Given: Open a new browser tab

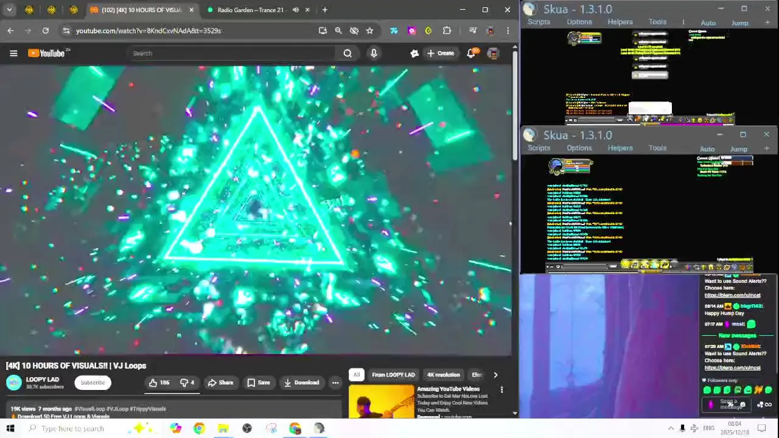Looking at the screenshot, I should (324, 10).
